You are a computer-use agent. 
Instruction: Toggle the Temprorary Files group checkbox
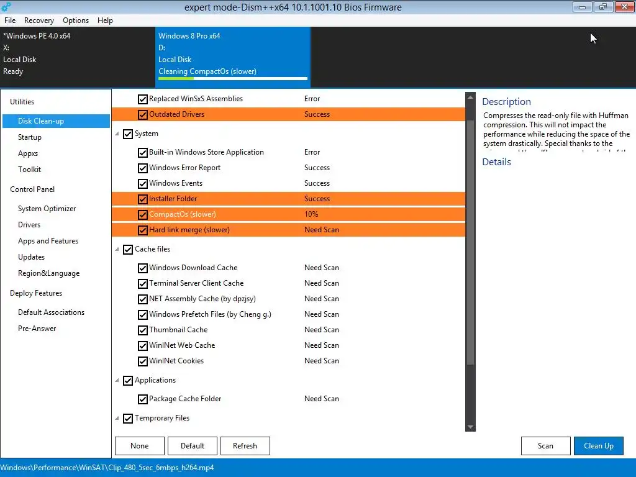[128, 418]
